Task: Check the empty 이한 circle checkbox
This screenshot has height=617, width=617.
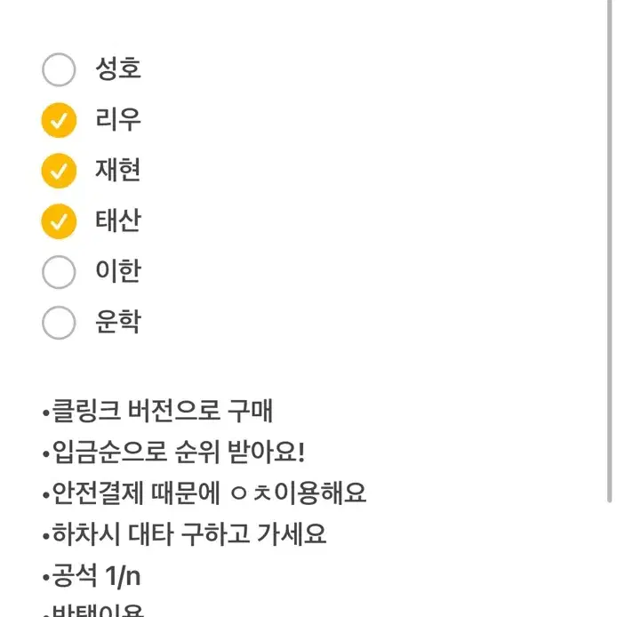Action: point(59,272)
